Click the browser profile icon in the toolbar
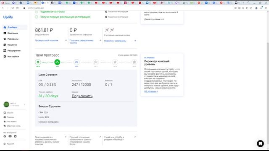 (x=256, y=8)
